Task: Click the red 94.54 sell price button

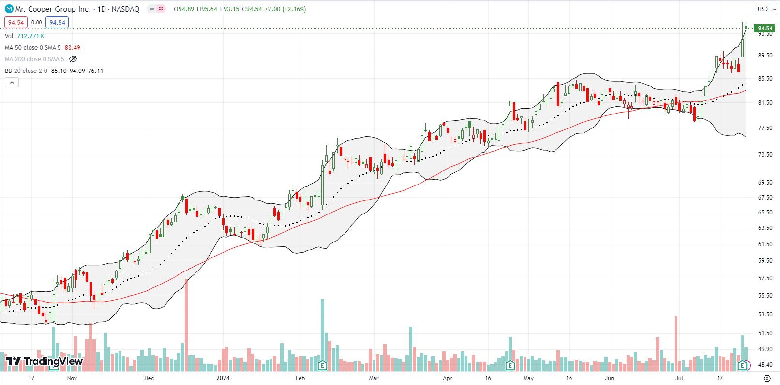Action: [x=16, y=22]
